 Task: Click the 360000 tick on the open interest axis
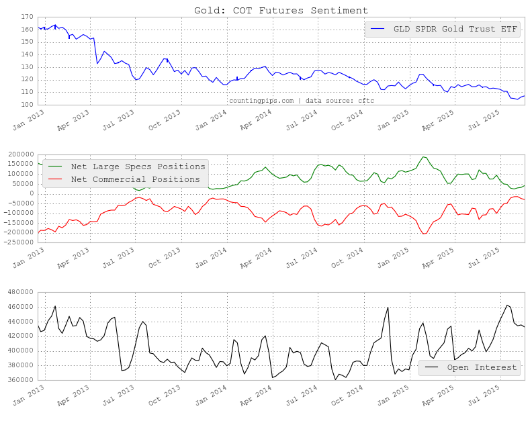pyautogui.click(x=21, y=379)
